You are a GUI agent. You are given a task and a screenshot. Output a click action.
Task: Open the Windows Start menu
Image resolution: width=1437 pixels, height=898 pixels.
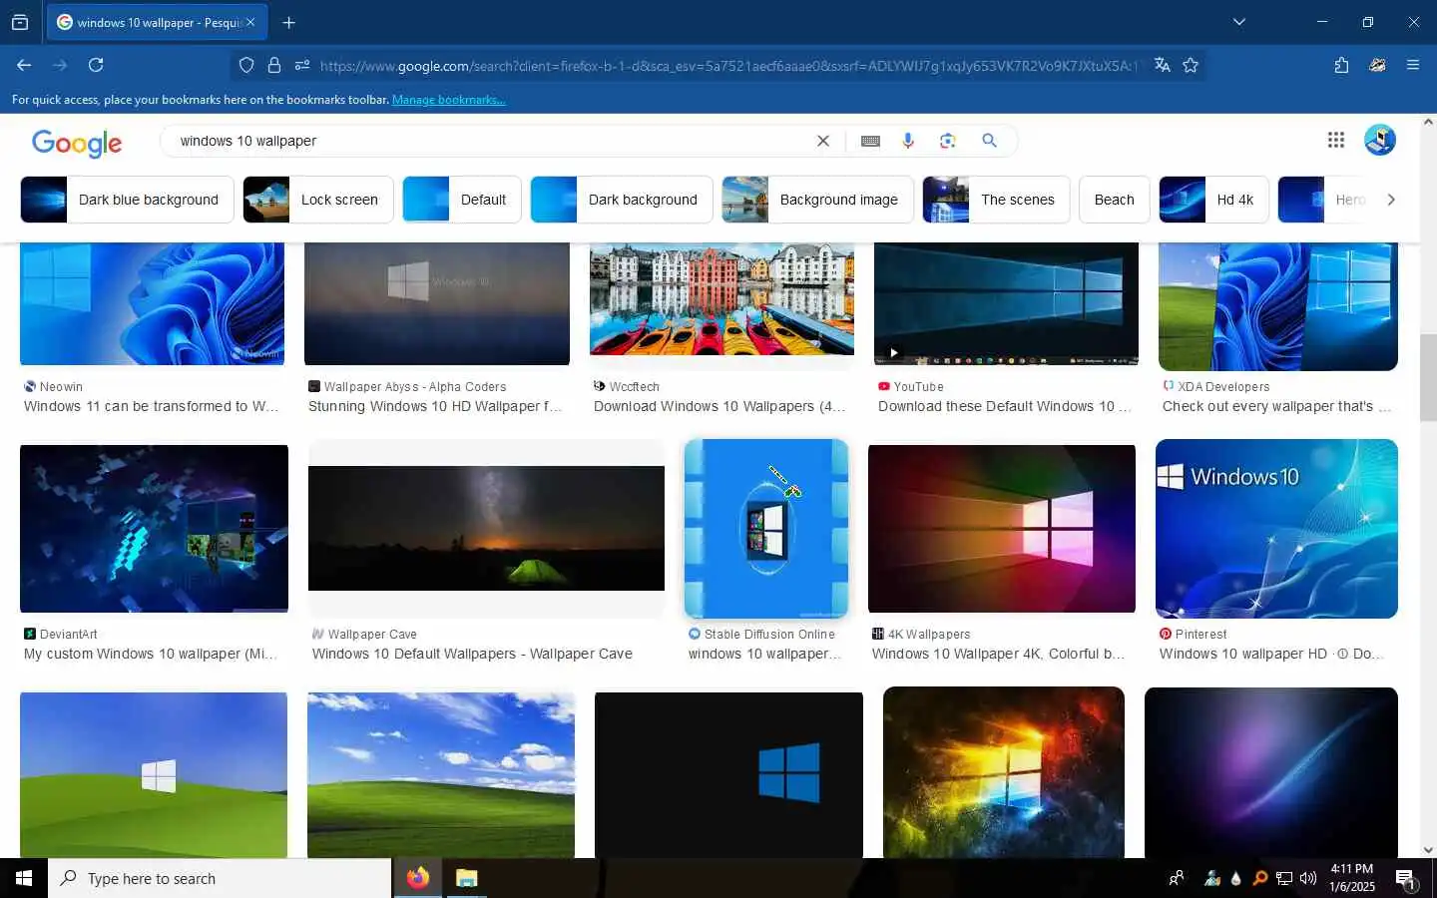click(x=24, y=878)
